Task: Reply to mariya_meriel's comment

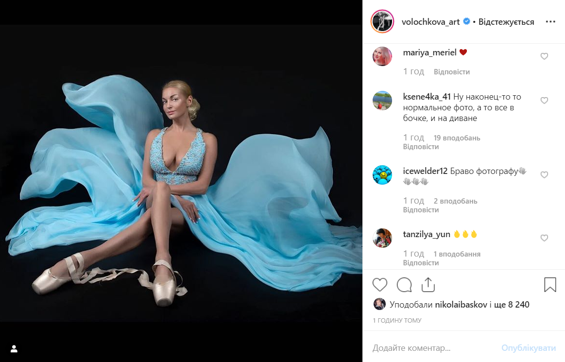Action: [451, 72]
